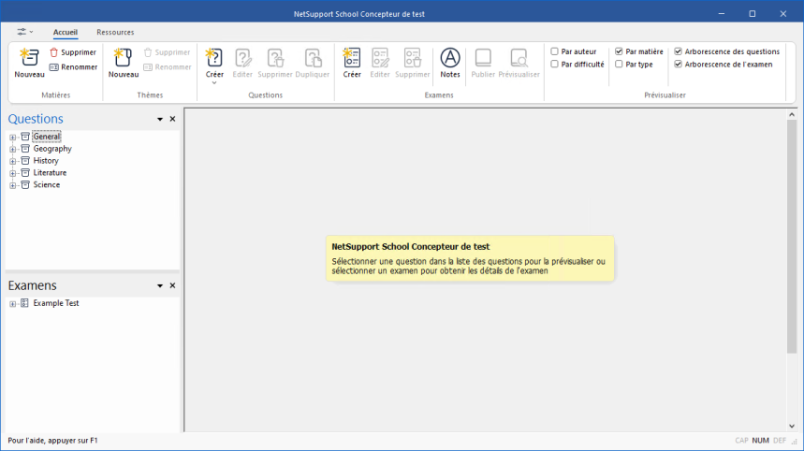The image size is (804, 451).
Task: Click the yellow Concepteur de test hint box
Action: [x=470, y=258]
